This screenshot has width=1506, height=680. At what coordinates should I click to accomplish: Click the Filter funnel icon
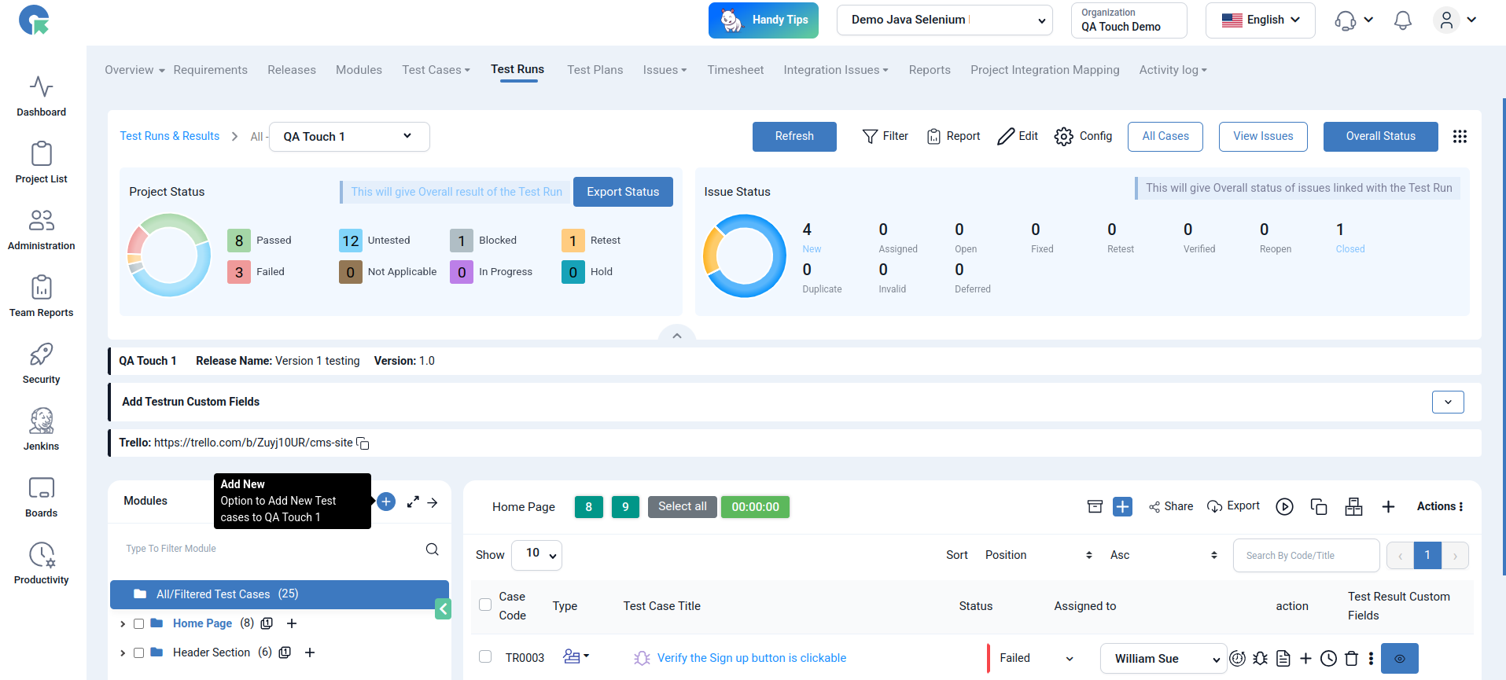point(870,137)
